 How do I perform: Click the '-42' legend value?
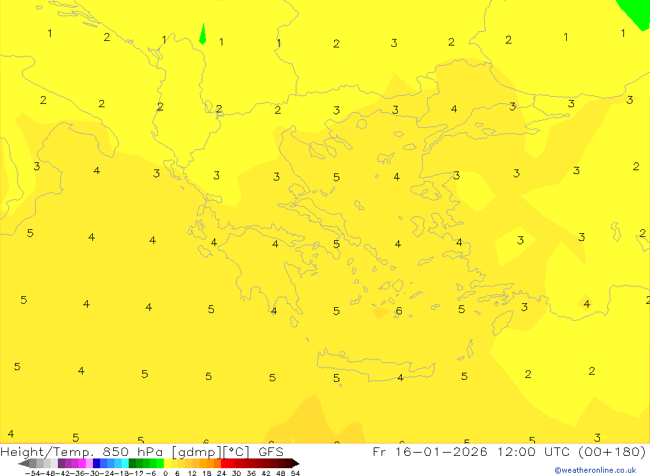(x=62, y=473)
